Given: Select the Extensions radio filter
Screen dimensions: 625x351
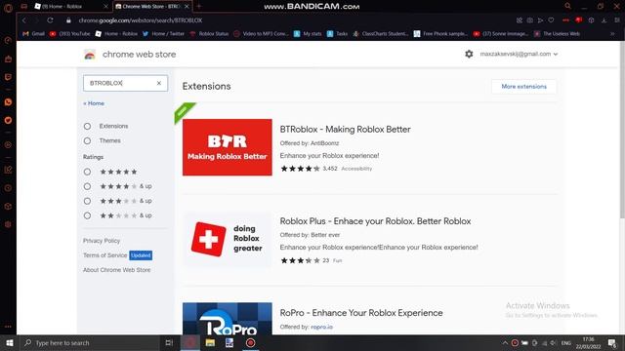Looking at the screenshot, I should [x=87, y=126].
